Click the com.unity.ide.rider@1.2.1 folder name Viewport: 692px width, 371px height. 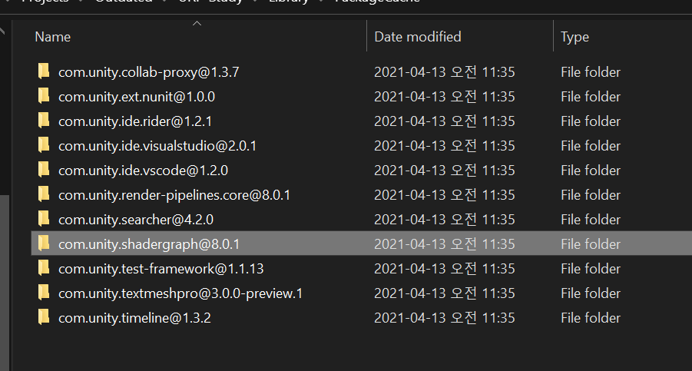(135, 122)
